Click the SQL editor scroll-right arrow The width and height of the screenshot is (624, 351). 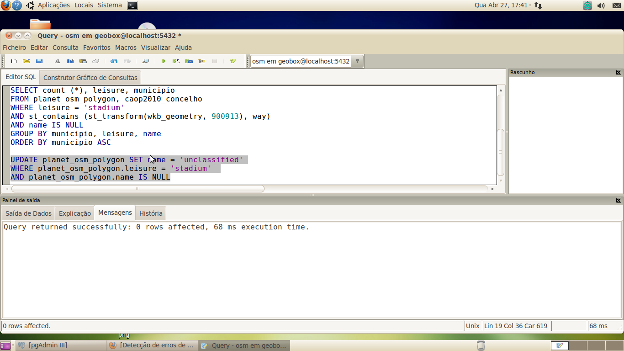(492, 189)
